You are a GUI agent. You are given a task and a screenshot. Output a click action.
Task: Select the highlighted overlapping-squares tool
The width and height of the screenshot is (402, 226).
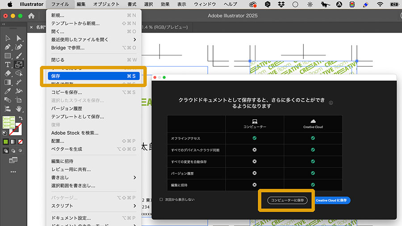coord(19,65)
